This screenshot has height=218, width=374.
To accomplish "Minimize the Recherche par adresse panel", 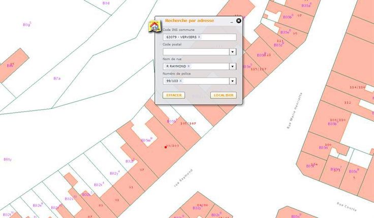I will [x=231, y=22].
